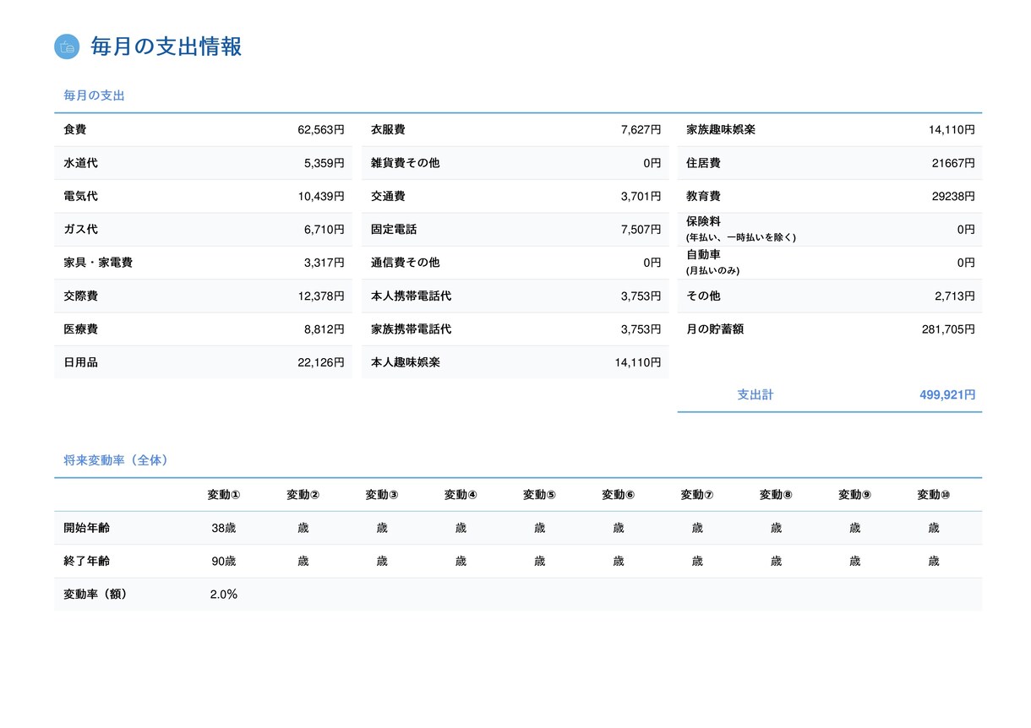Click the 5,359円 value for 水道代
The width and height of the screenshot is (1031, 728).
click(325, 163)
